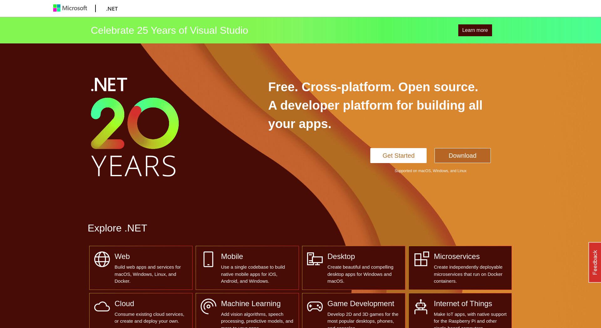Screen dimensions: 601x328
Task: Open the Internet of Things card title
Action: click(x=463, y=304)
